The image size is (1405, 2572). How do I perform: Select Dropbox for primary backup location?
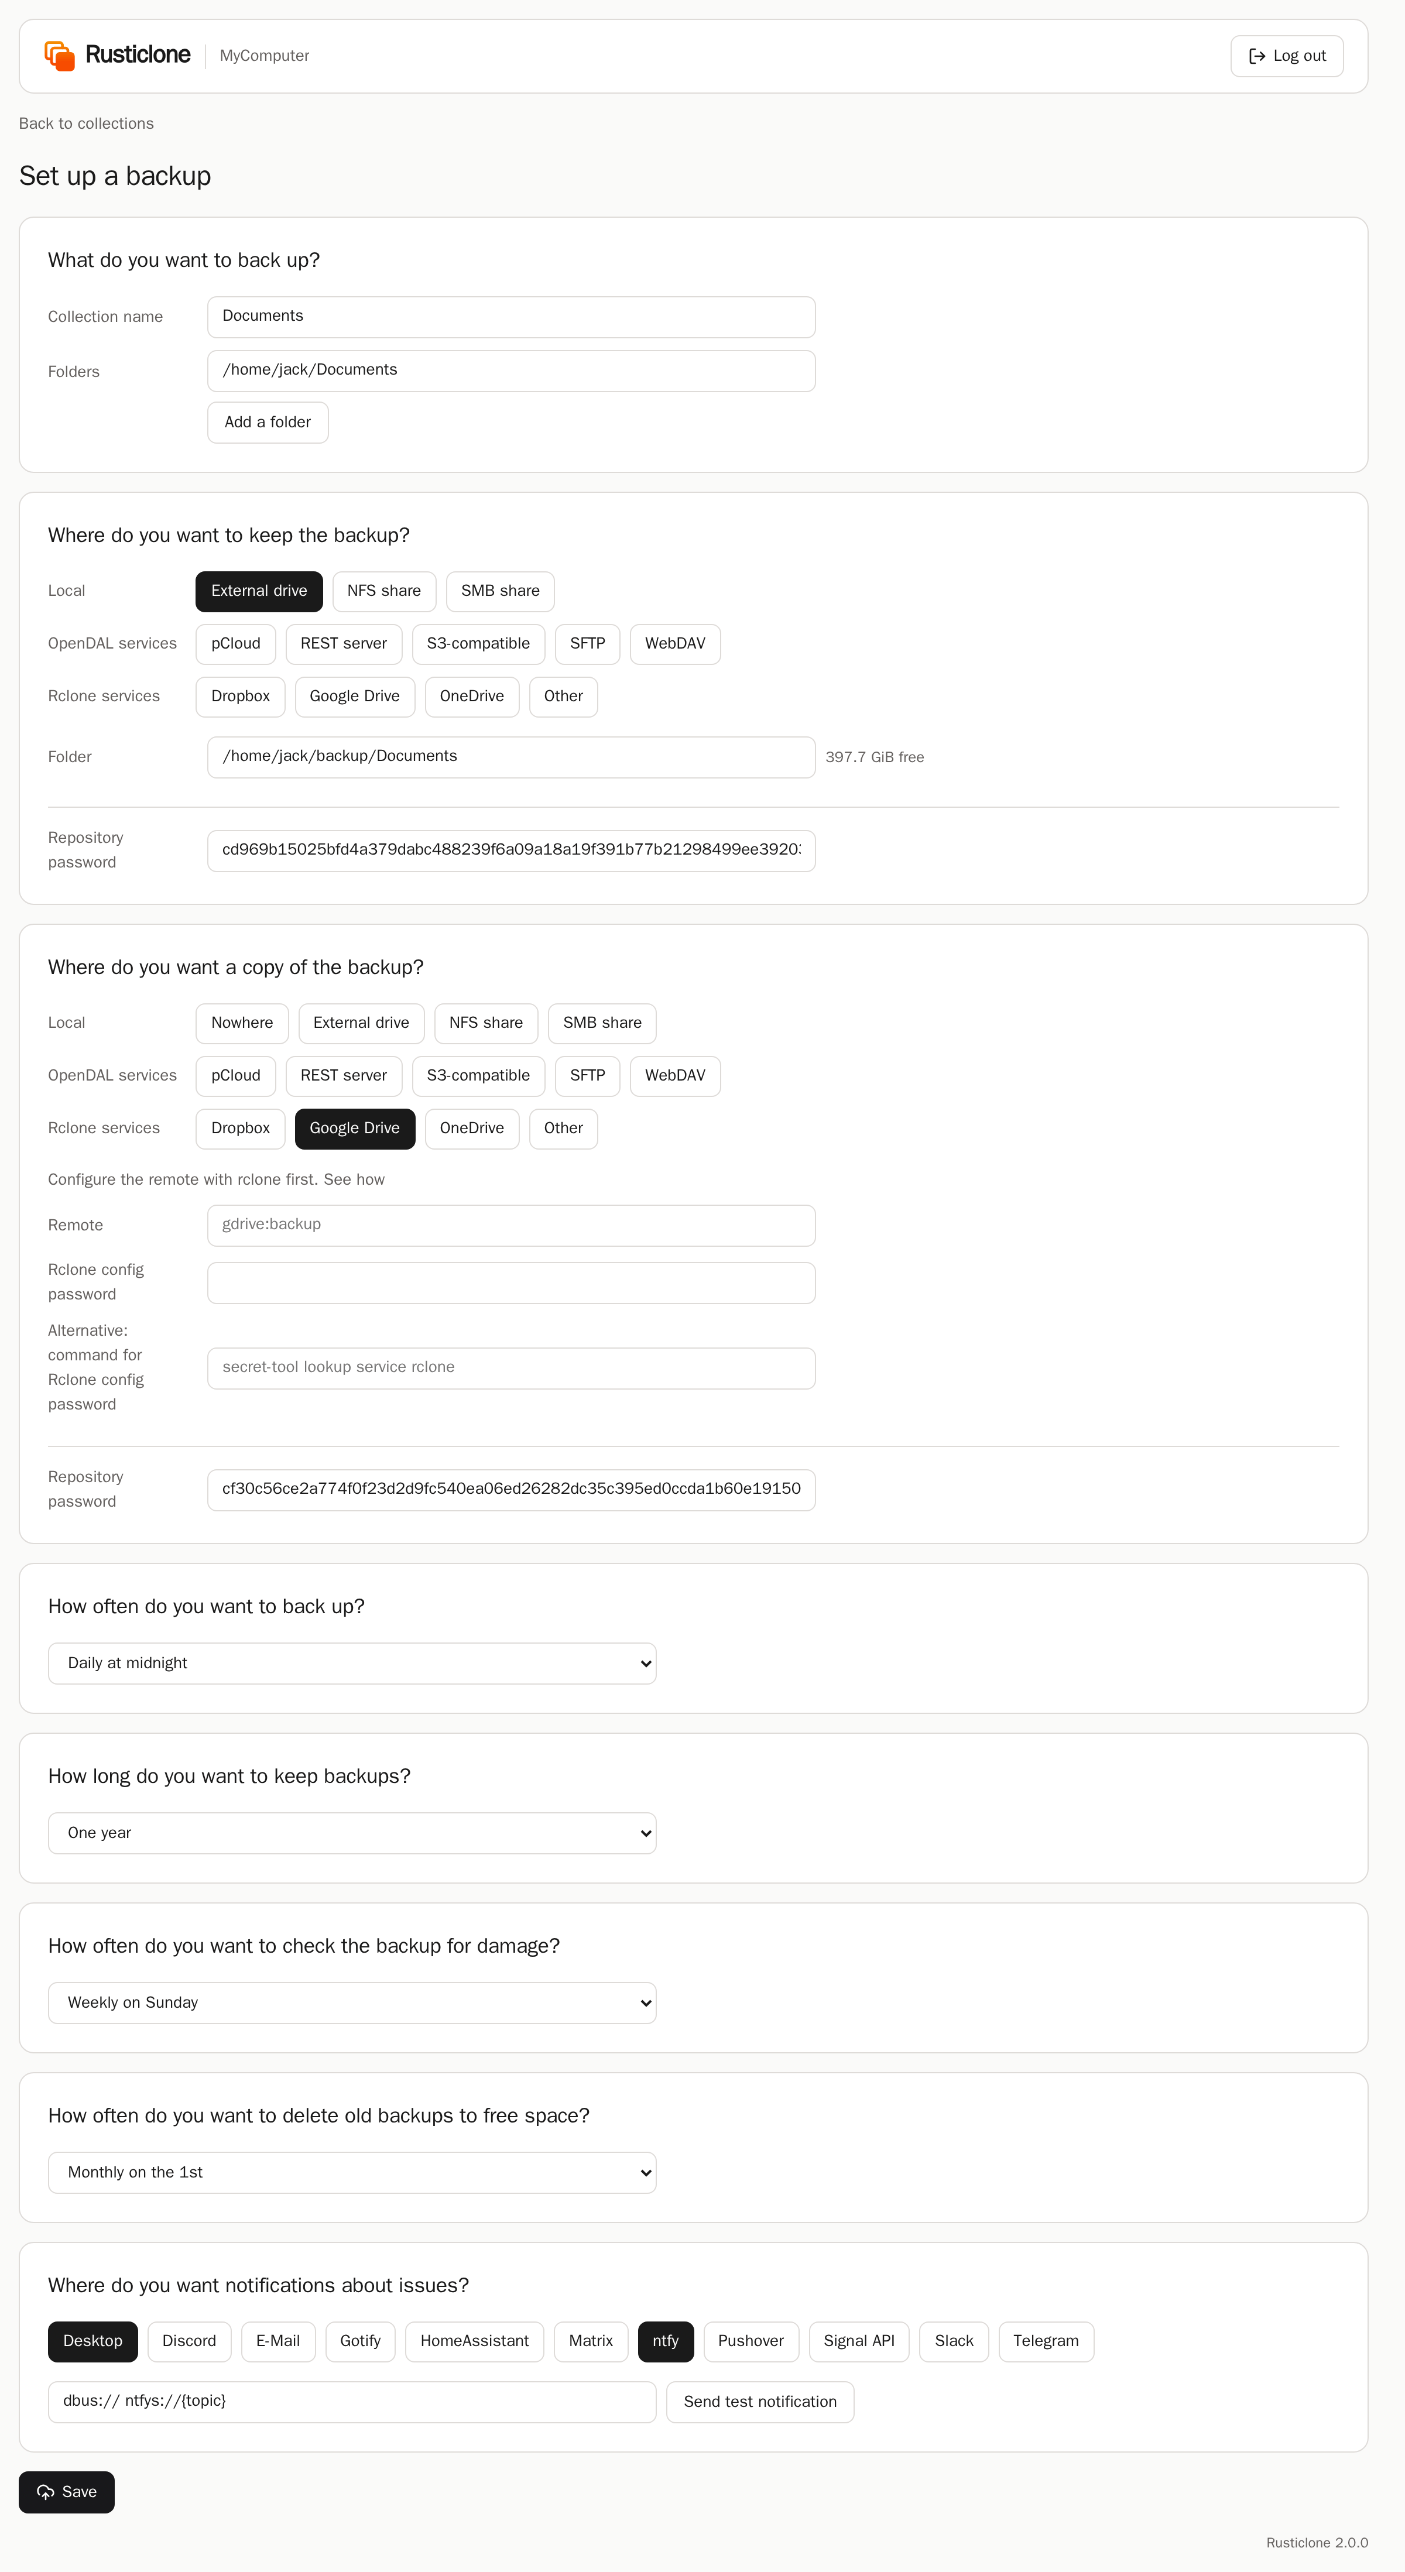[241, 697]
